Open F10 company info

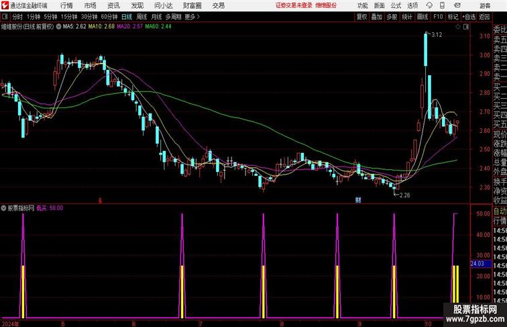(438, 17)
